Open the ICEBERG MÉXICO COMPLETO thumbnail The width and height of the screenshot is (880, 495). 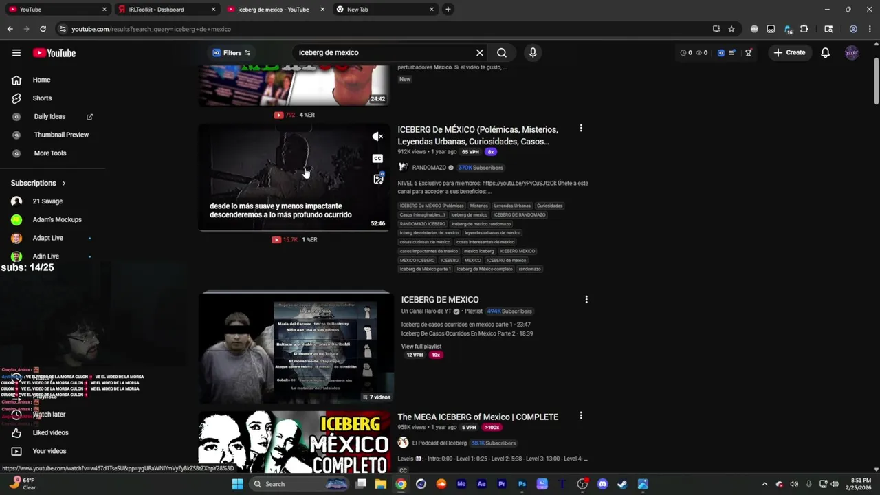[x=294, y=443]
